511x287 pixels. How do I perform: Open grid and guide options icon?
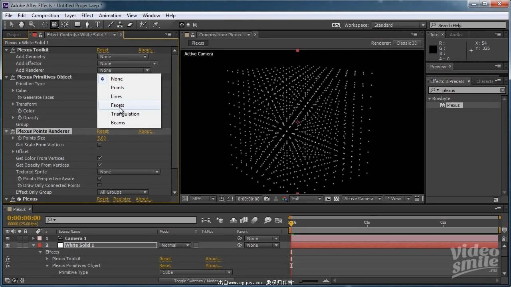point(221,199)
